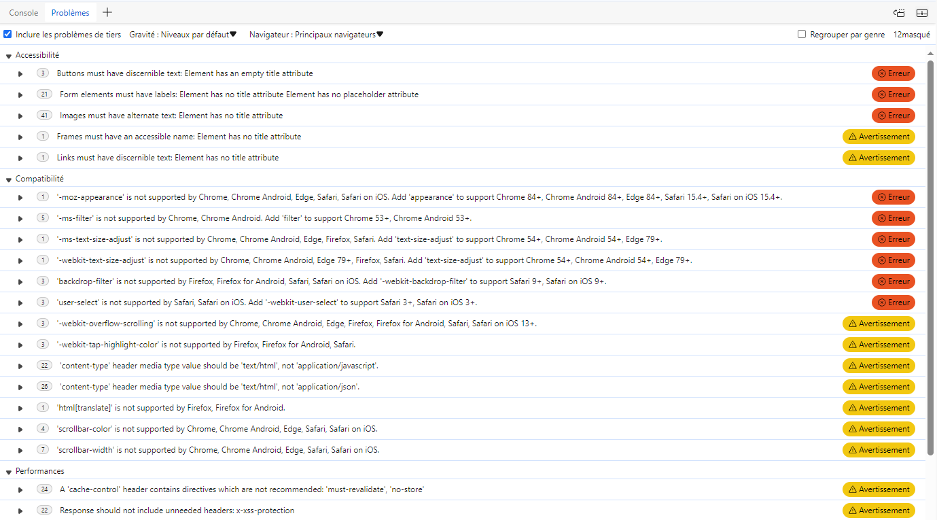Viewport: 937px width, 520px height.
Task: Expand the '-webkit-overflow-scrolling' issue arrow
Action: [x=20, y=324]
